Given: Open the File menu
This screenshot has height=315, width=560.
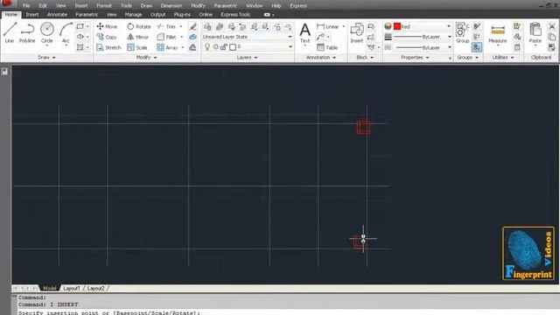Looking at the screenshot, I should tap(26, 6).
